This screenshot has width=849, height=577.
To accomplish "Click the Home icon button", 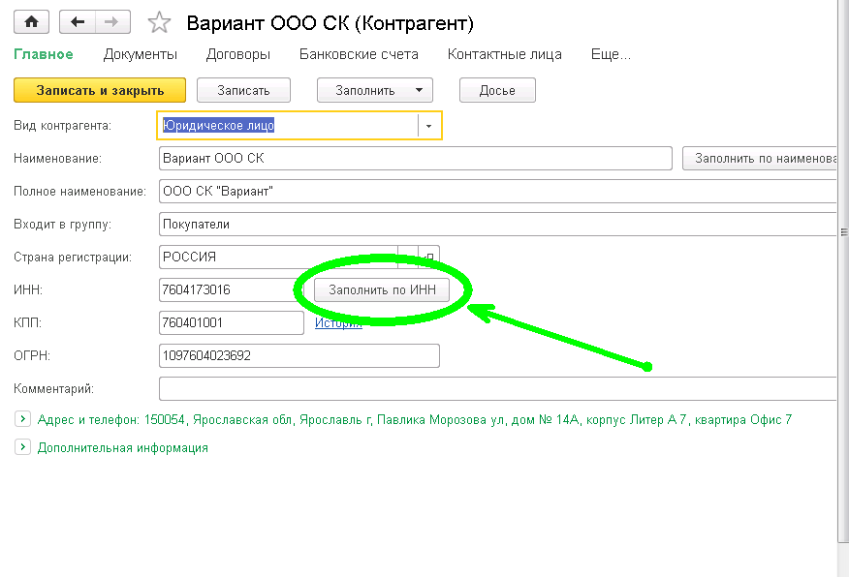I will click(32, 22).
